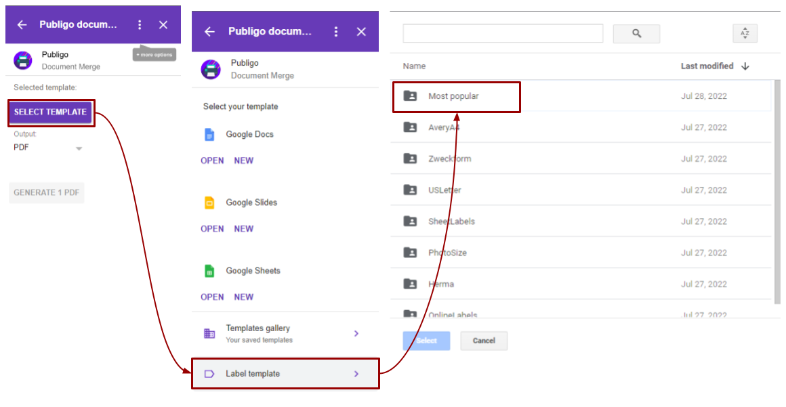Screen dimensions: 786x407
Task: Click USLetter folder icon
Action: [x=410, y=190]
